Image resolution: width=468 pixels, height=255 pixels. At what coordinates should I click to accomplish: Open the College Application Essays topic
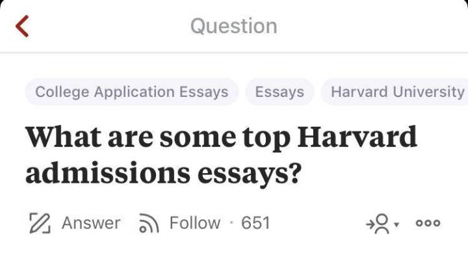(x=131, y=92)
